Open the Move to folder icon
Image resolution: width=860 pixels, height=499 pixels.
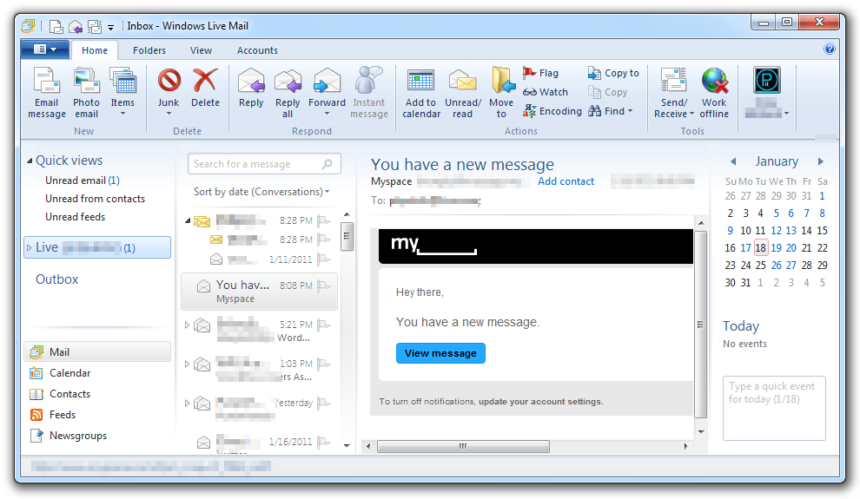[502, 93]
